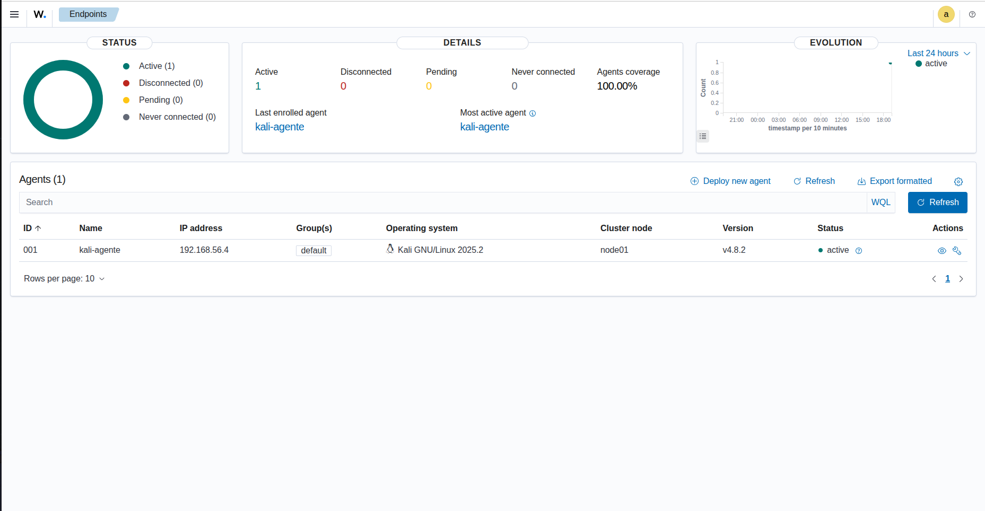Click the Cluster node column header

(x=626, y=228)
